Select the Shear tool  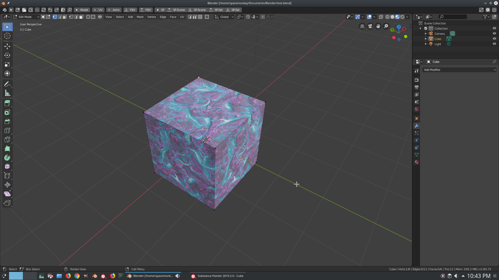7,194
